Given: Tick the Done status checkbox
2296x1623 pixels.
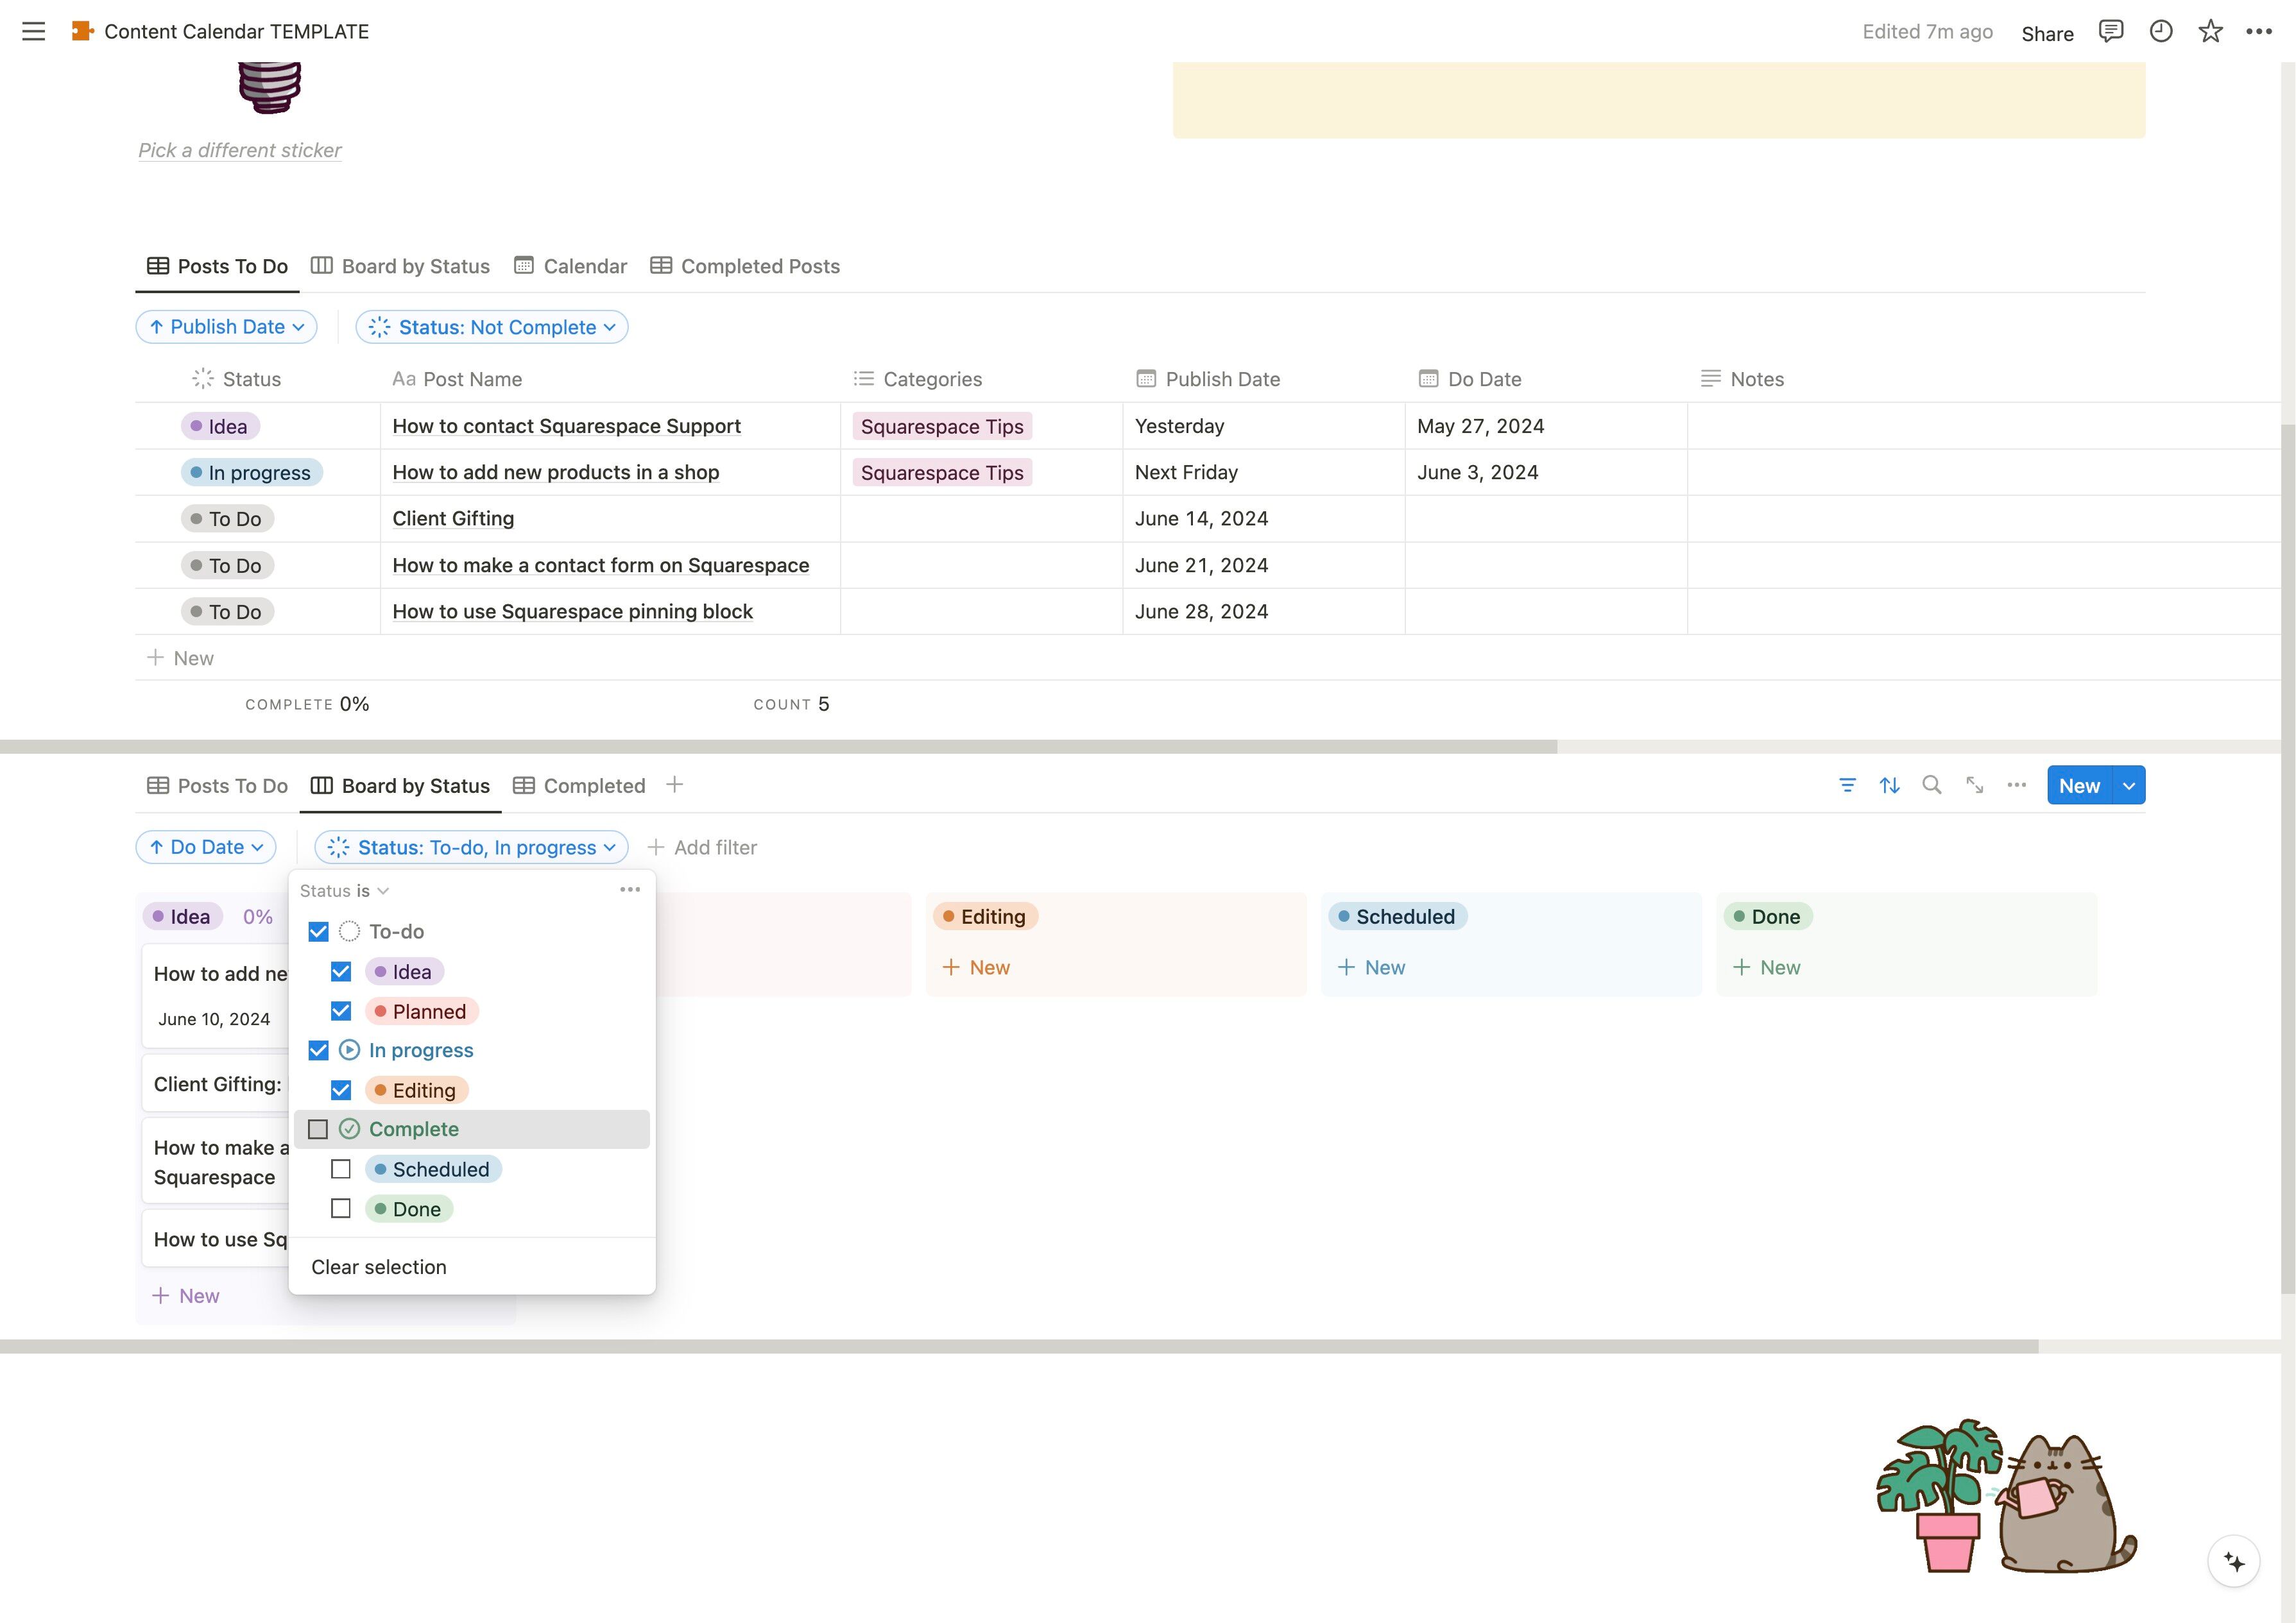Looking at the screenshot, I should point(341,1209).
